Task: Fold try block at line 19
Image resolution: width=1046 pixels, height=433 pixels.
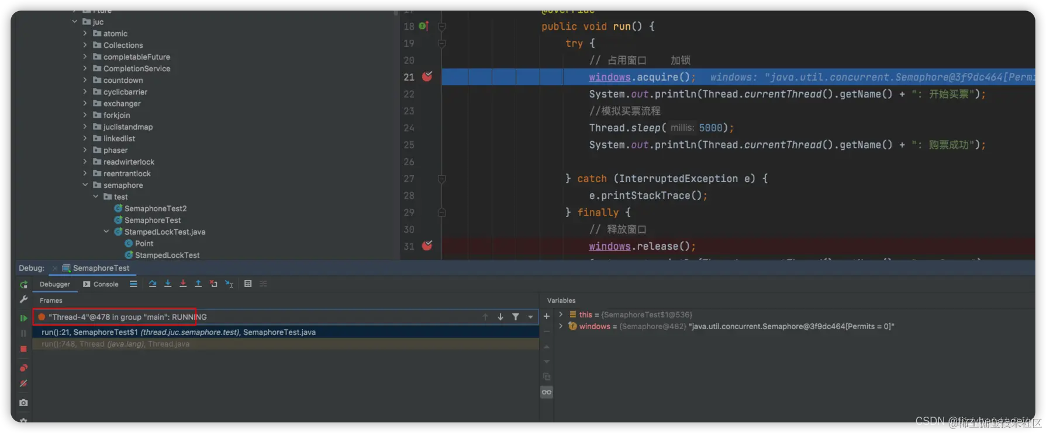Action: (442, 43)
